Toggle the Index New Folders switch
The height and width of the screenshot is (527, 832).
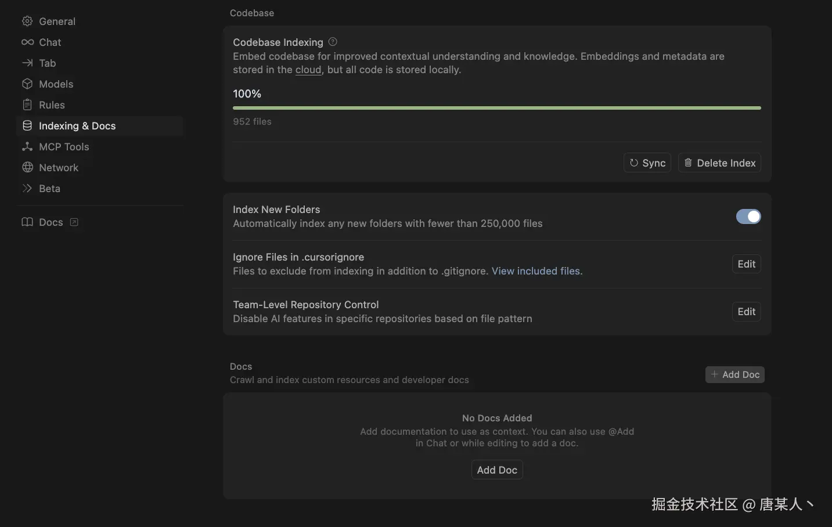(748, 216)
